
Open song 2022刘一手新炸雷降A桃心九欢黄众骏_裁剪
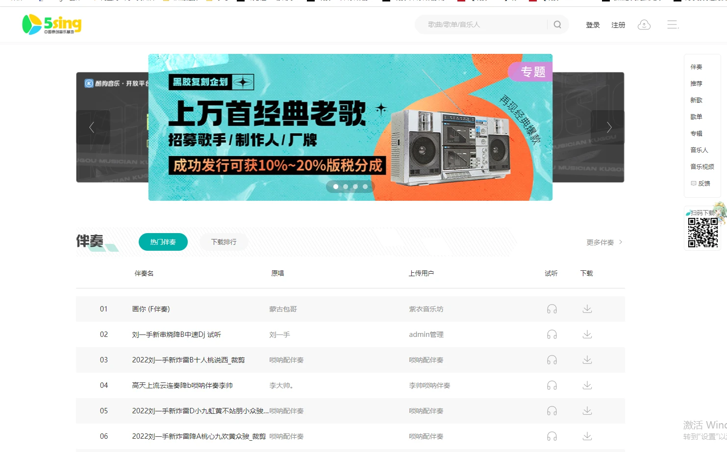[199, 436]
